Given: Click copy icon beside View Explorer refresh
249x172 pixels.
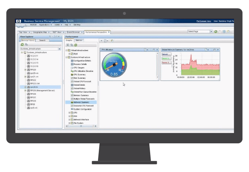Looking at the screenshot, I should 26,44.
